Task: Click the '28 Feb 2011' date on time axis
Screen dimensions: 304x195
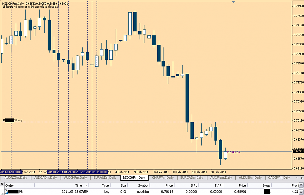Action: pos(218,172)
